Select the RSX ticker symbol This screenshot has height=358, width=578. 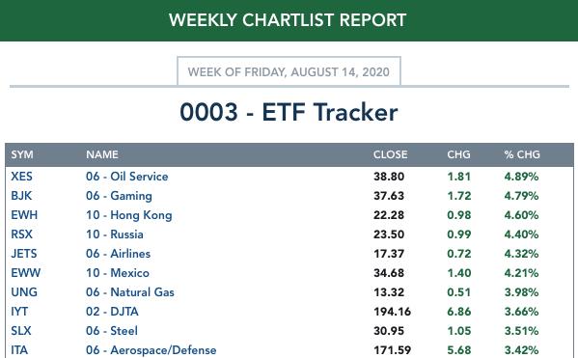pyautogui.click(x=21, y=234)
